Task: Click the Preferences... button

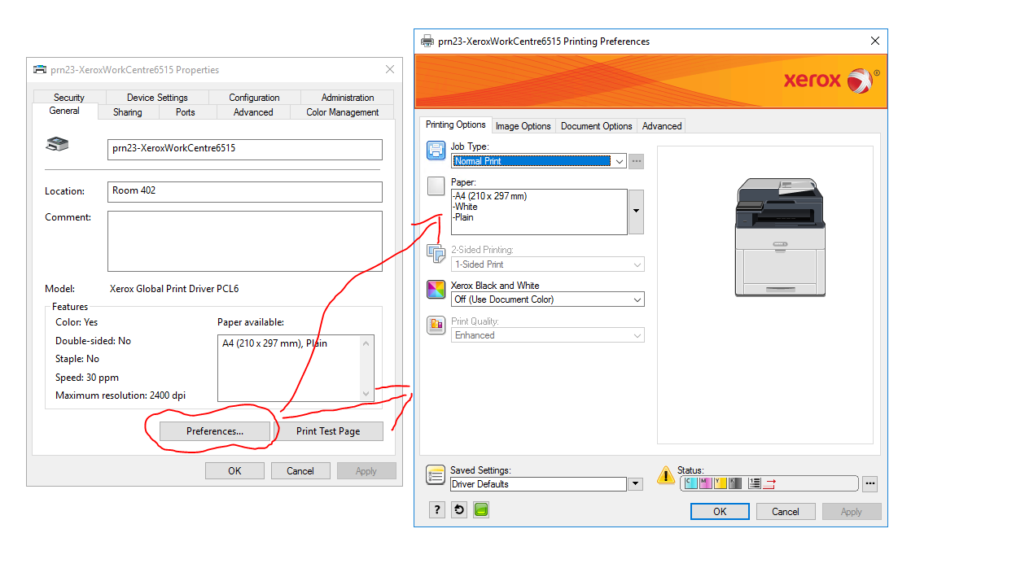Action: [x=215, y=431]
